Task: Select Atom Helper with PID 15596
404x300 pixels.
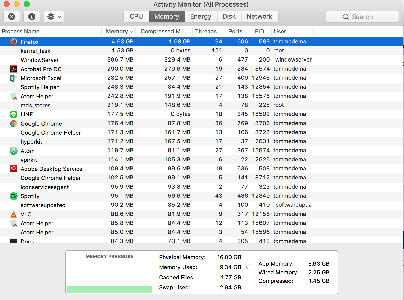Action: pyautogui.click(x=201, y=232)
